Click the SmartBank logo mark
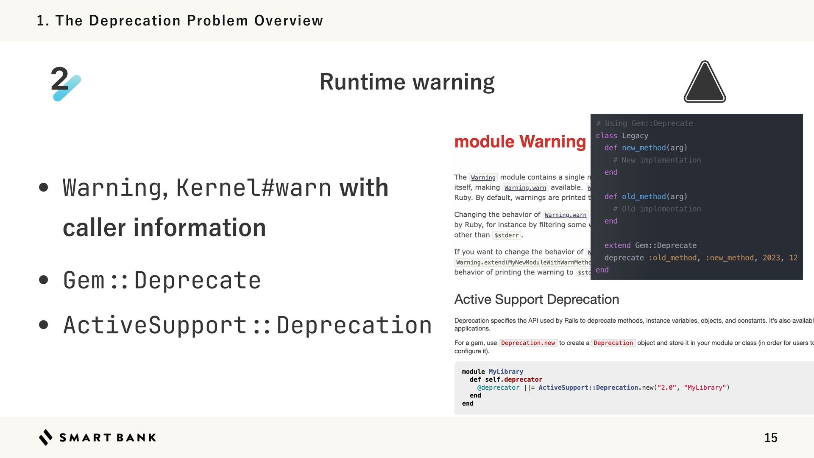814x458 pixels. tap(46, 437)
